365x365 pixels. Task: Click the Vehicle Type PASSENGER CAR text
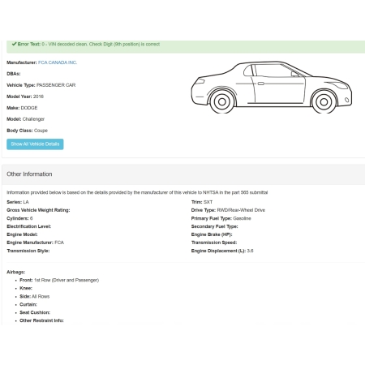(41, 85)
